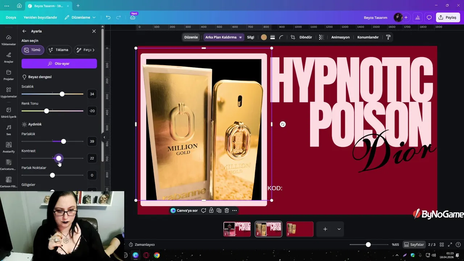Click the Parlaklık slider handle
This screenshot has width=464, height=261.
tap(63, 141)
